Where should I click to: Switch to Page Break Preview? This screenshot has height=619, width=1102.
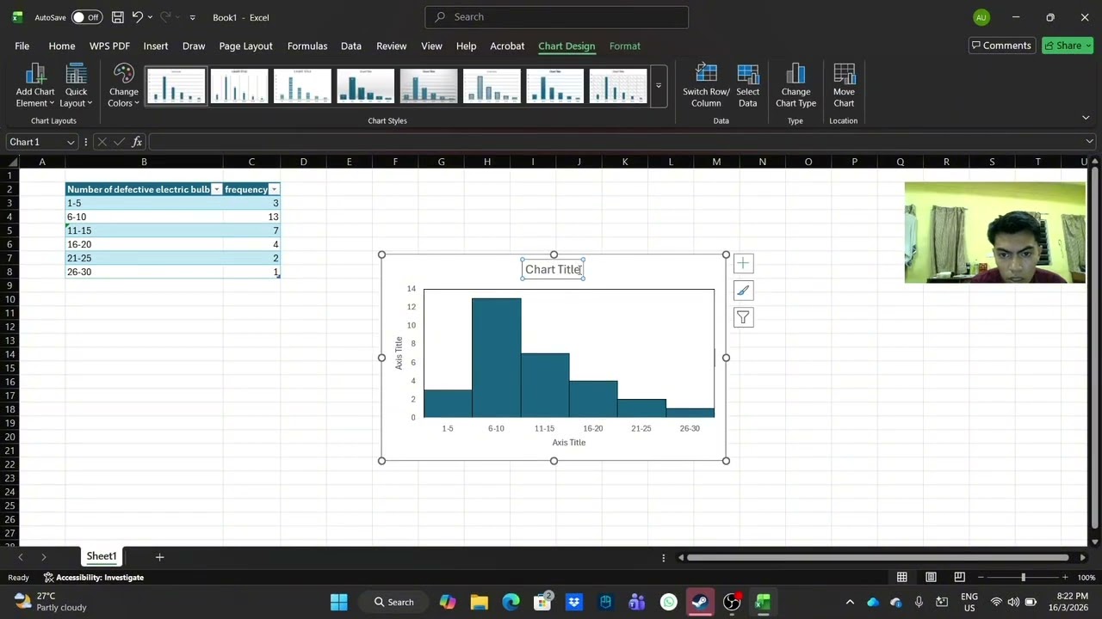pyautogui.click(x=959, y=577)
